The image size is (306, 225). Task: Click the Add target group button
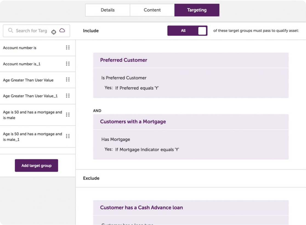point(36,165)
